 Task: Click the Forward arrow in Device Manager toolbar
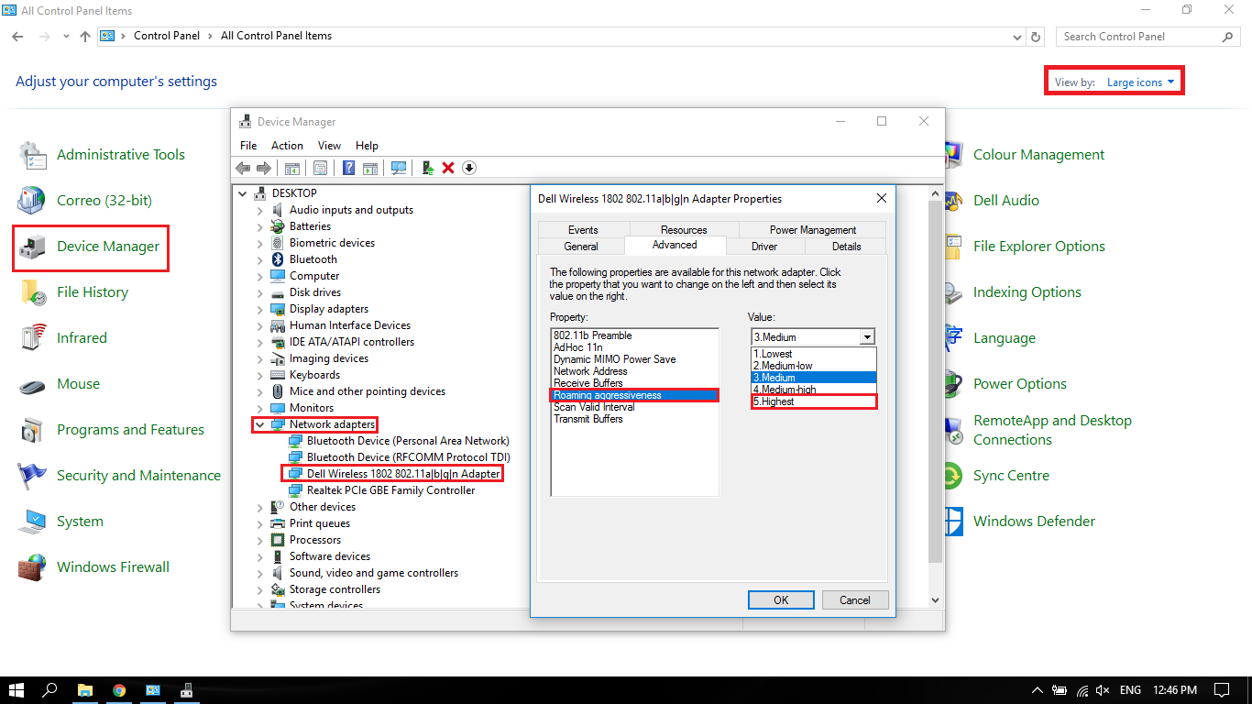coord(264,168)
